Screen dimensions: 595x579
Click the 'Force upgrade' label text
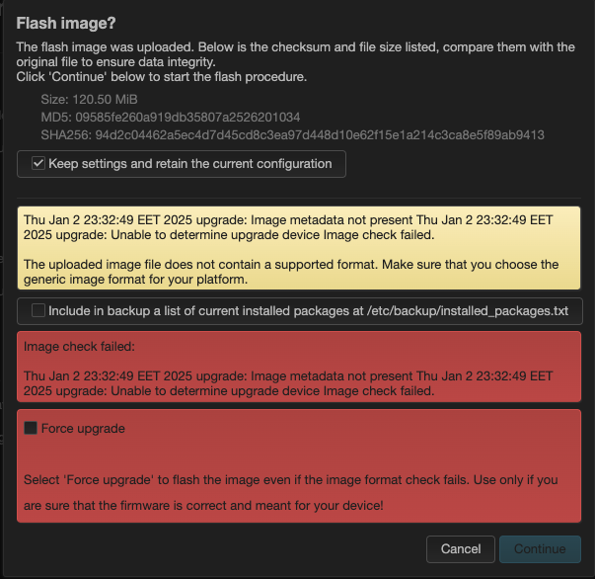[83, 428]
